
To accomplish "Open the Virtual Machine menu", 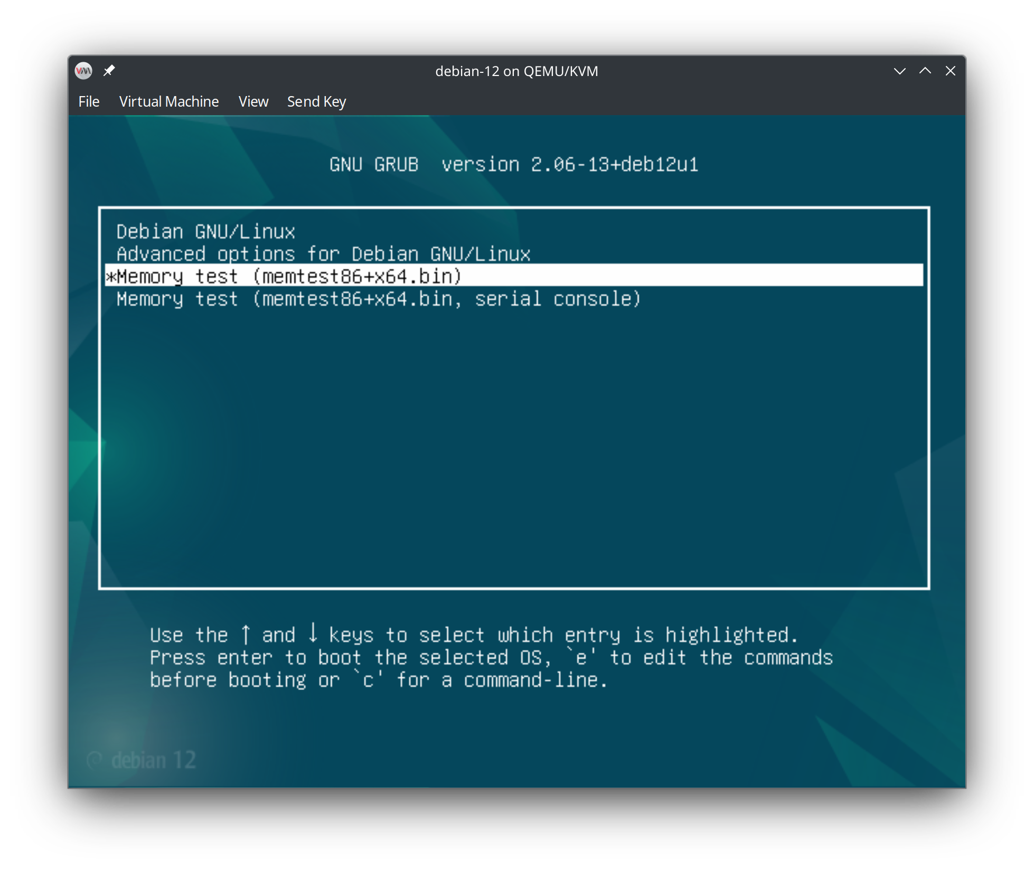I will tap(169, 101).
